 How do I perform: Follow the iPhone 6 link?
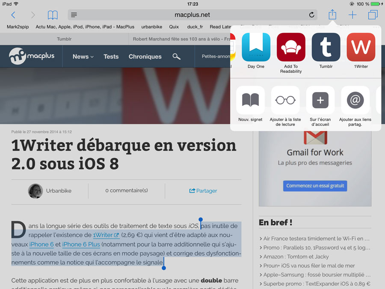tap(41, 244)
